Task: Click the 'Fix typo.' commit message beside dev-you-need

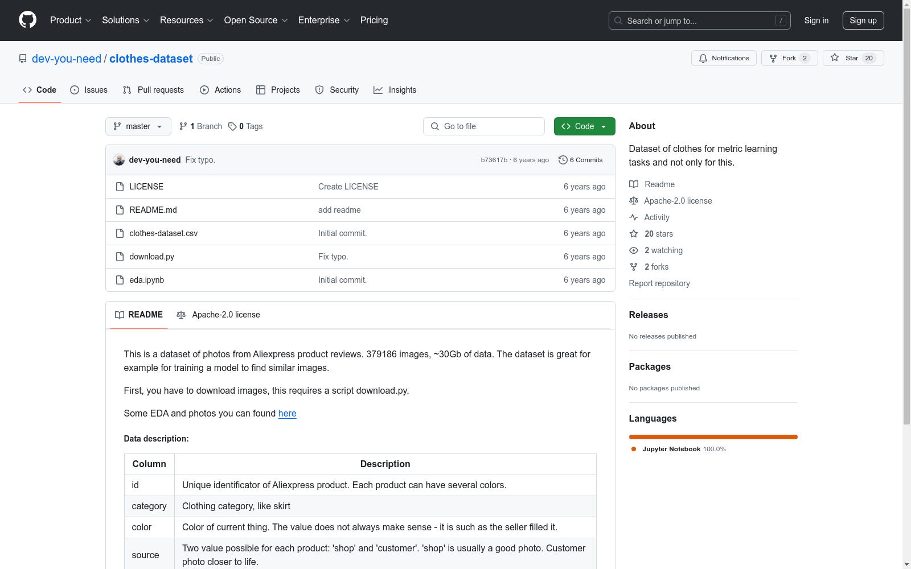Action: tap(200, 160)
